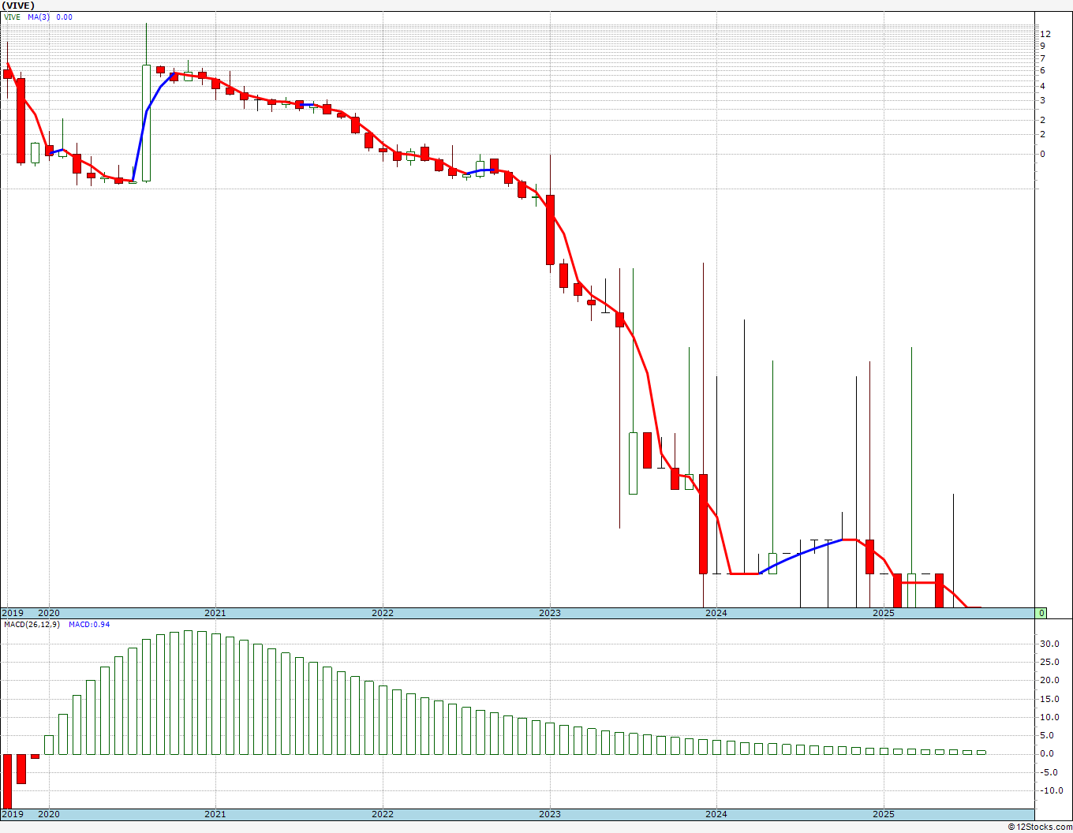Click MACD axis value 10.0

(1049, 718)
